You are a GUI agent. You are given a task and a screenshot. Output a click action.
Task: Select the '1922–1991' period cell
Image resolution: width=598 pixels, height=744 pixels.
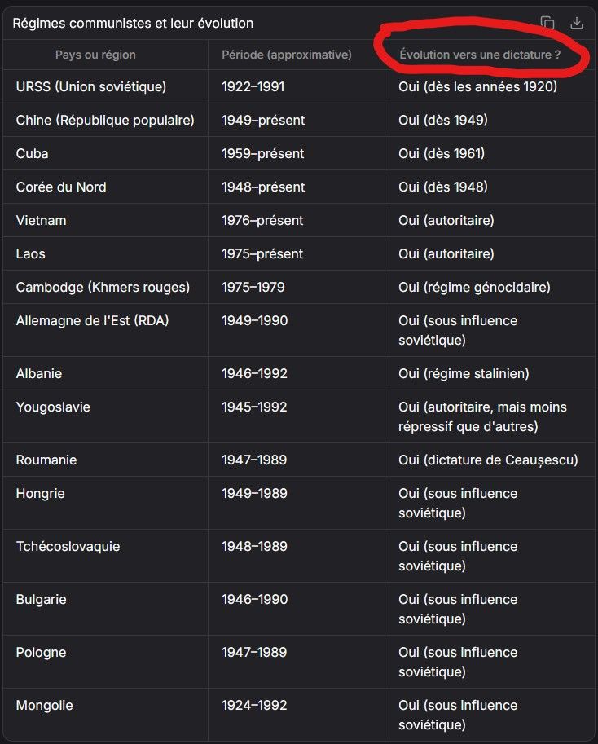pyautogui.click(x=253, y=86)
